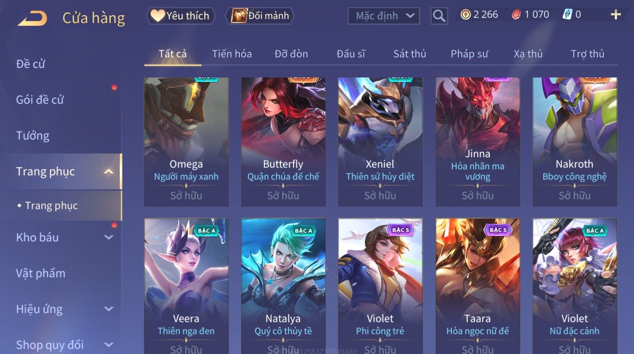Screen dimensions: 634x354
Task: Open Gói đề cử in sidebar
Action: point(40,100)
